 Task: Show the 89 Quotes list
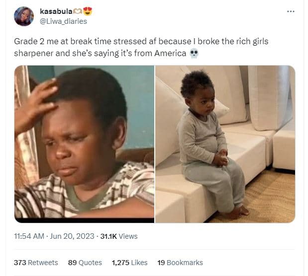tap(85, 263)
